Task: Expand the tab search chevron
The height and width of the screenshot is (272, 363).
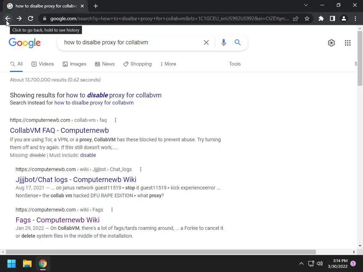Action: pyautogui.click(x=306, y=5)
